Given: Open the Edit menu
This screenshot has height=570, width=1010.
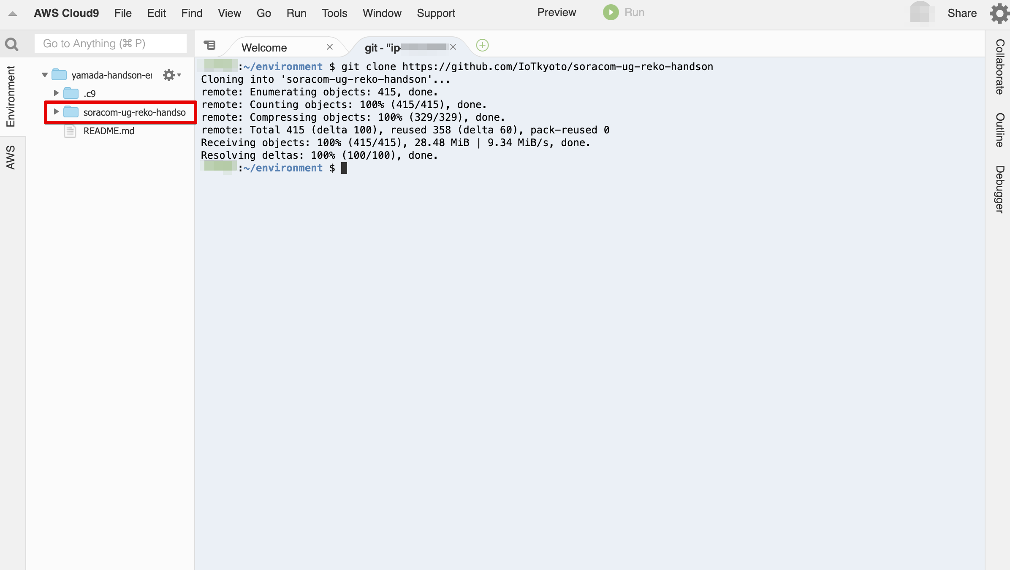Looking at the screenshot, I should pyautogui.click(x=156, y=13).
